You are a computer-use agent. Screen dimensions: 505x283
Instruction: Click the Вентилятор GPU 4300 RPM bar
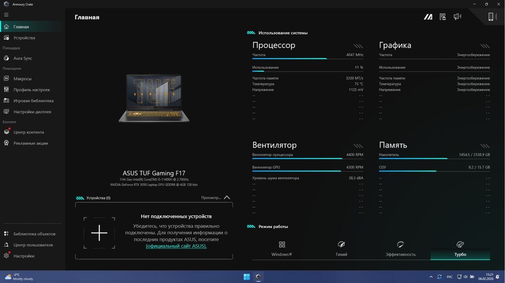[308, 171]
